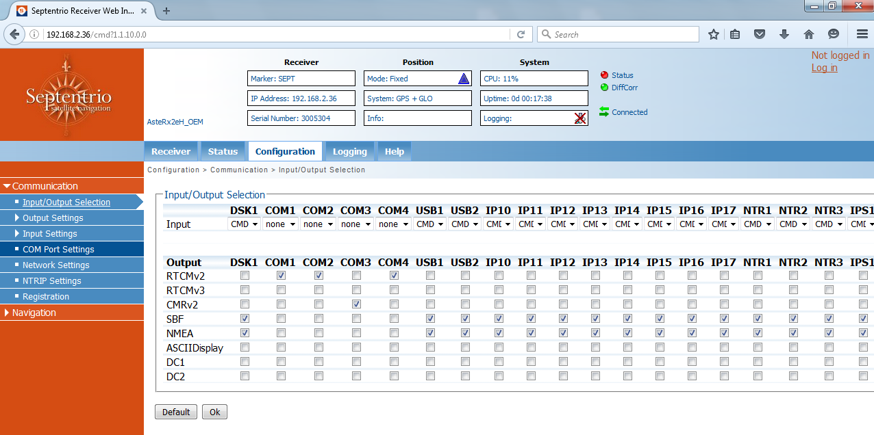
Task: Open the DSK1 CMD input dropdown
Action: pos(244,224)
